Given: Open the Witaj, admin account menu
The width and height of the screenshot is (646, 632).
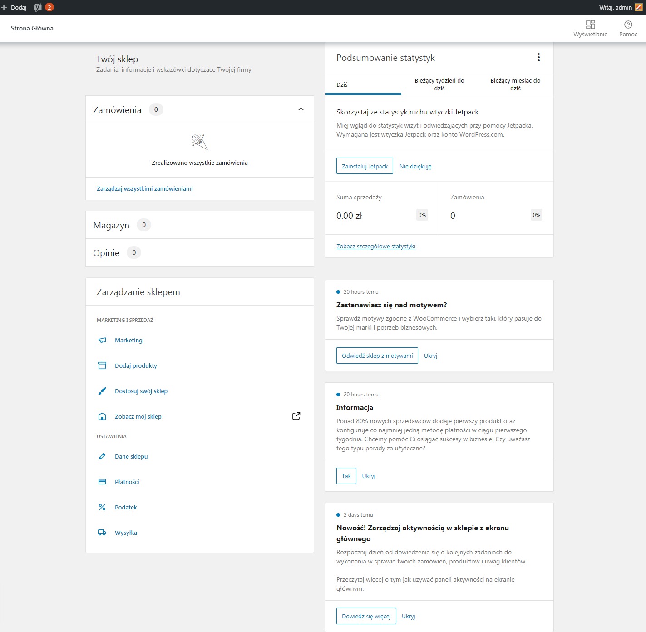Looking at the screenshot, I should pyautogui.click(x=621, y=7).
